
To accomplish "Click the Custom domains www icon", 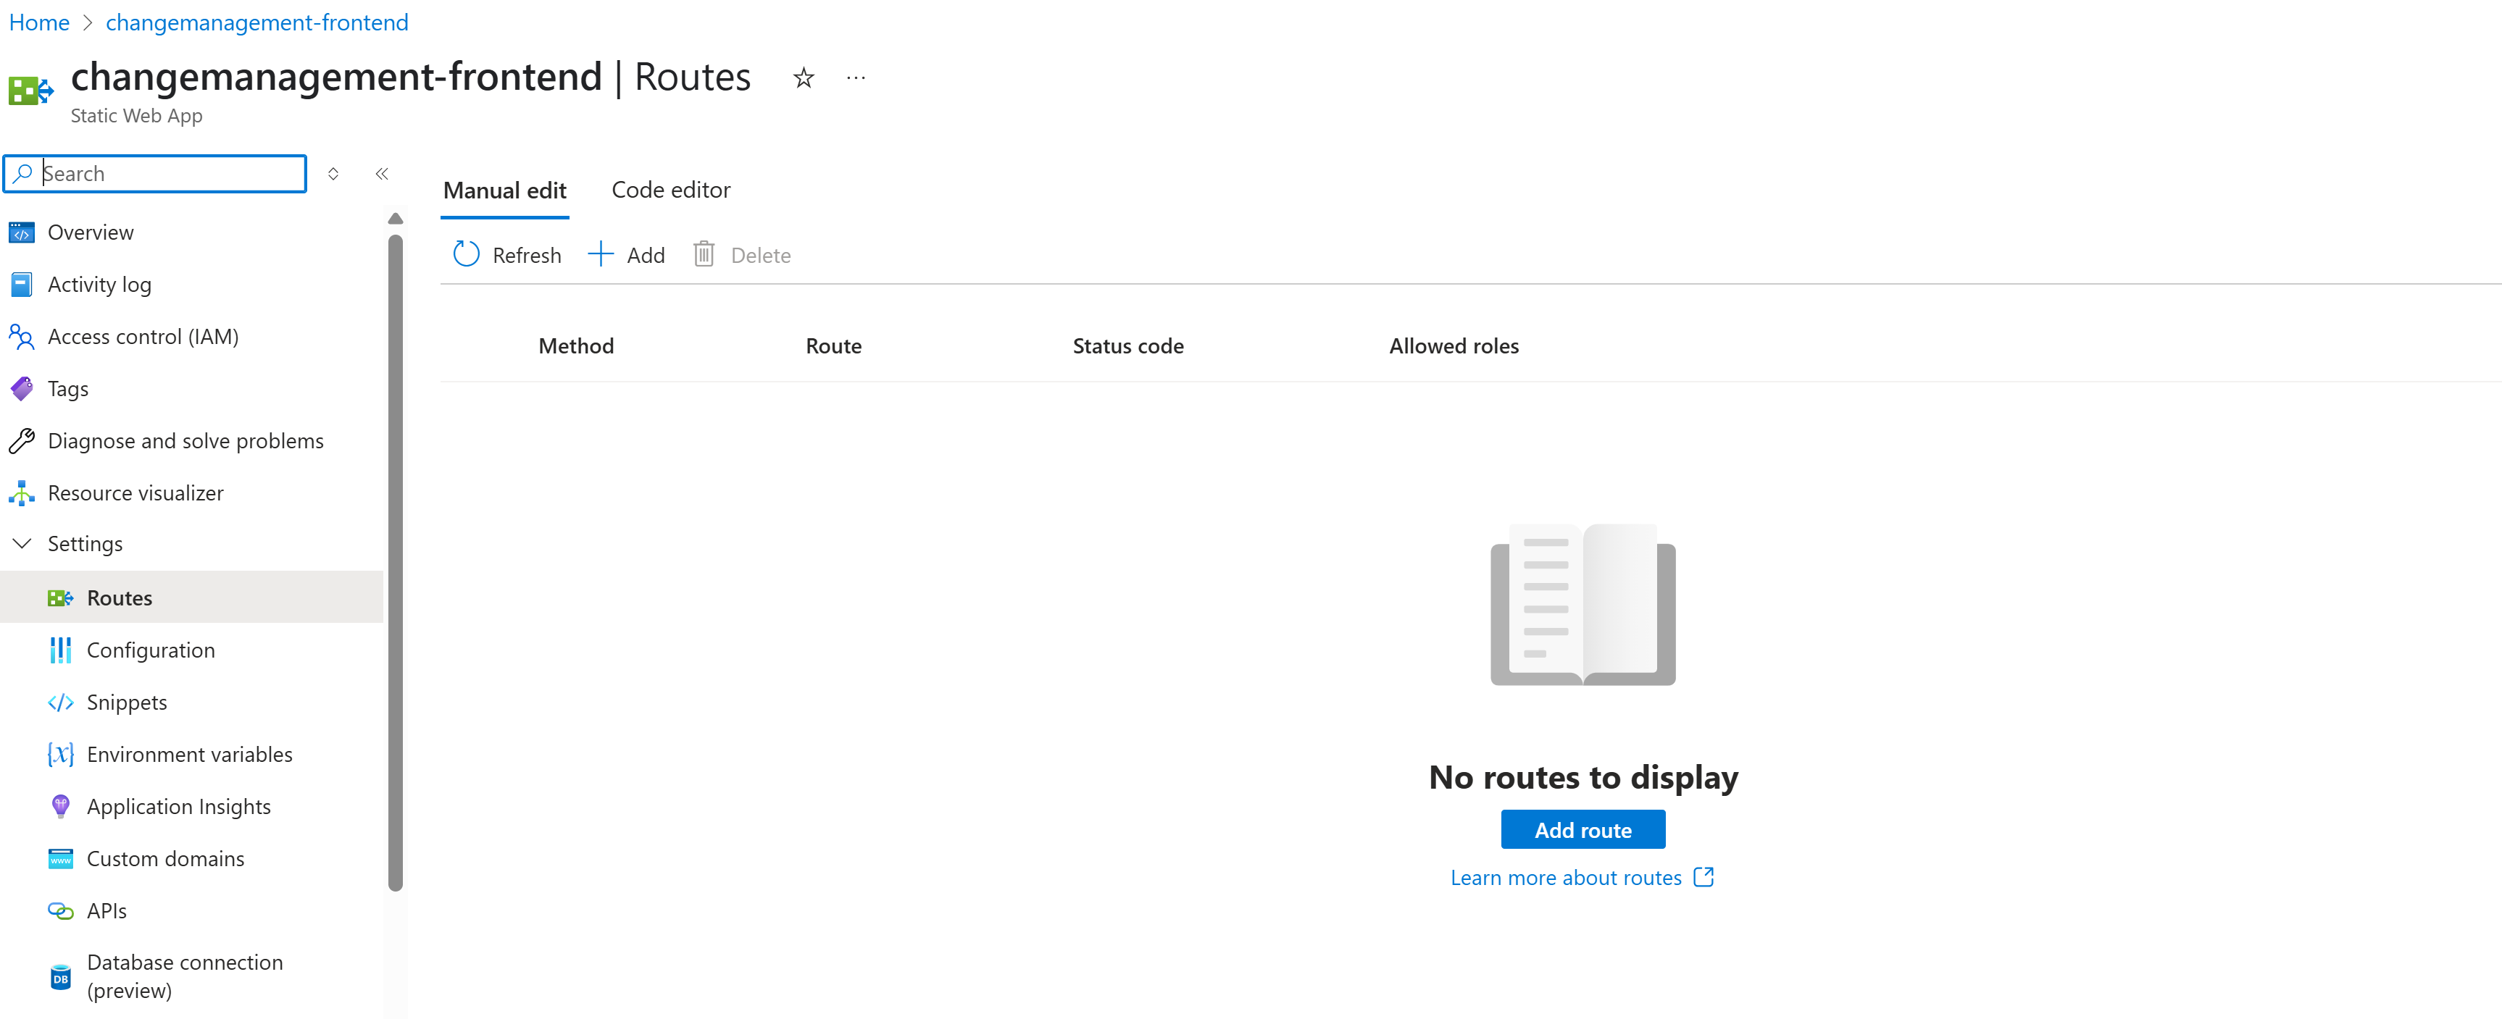I will tap(60, 859).
